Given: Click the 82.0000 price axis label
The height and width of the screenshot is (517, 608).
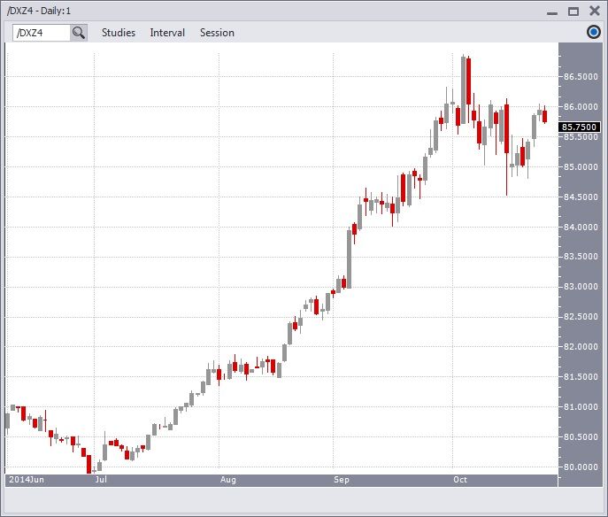Looking at the screenshot, I should click(x=581, y=347).
